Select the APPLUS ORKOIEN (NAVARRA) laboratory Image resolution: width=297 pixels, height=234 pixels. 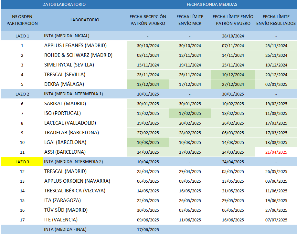click(77, 181)
